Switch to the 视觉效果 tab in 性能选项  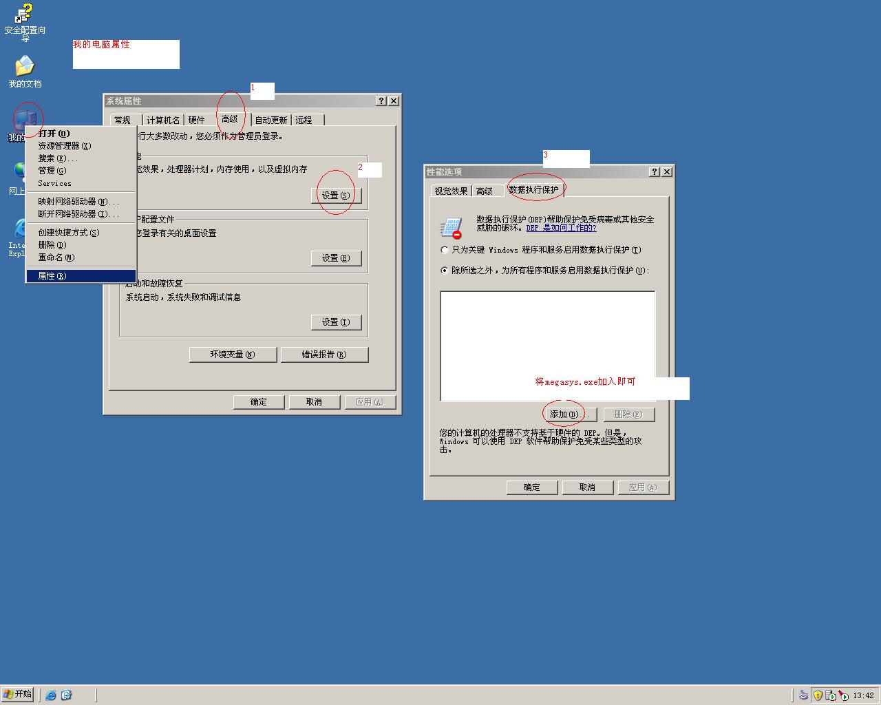[451, 191]
